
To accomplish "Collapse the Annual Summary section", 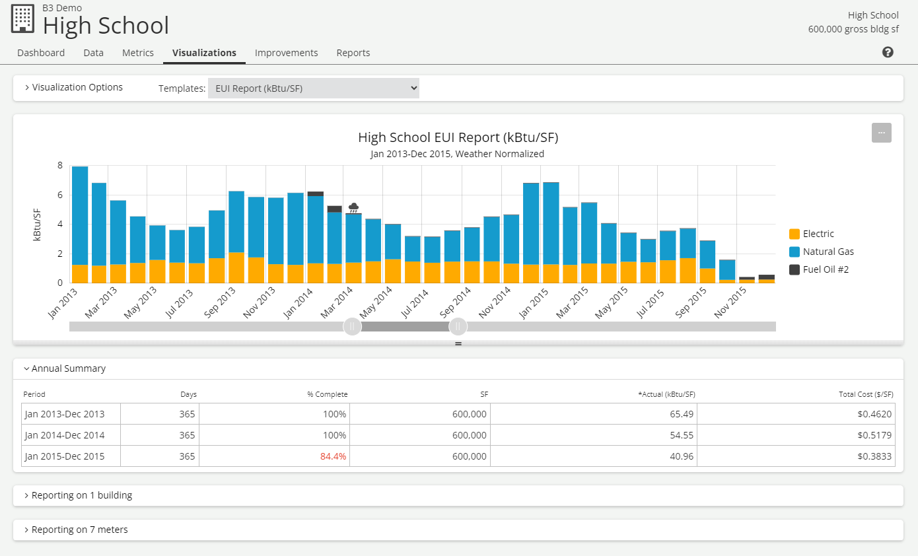I will (x=65, y=368).
